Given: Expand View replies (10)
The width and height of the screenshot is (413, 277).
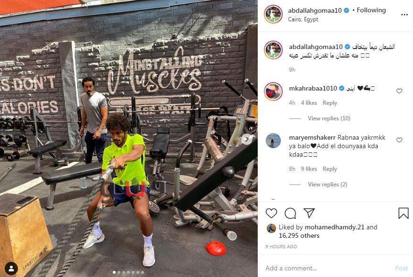Looking at the screenshot, I should tap(329, 118).
